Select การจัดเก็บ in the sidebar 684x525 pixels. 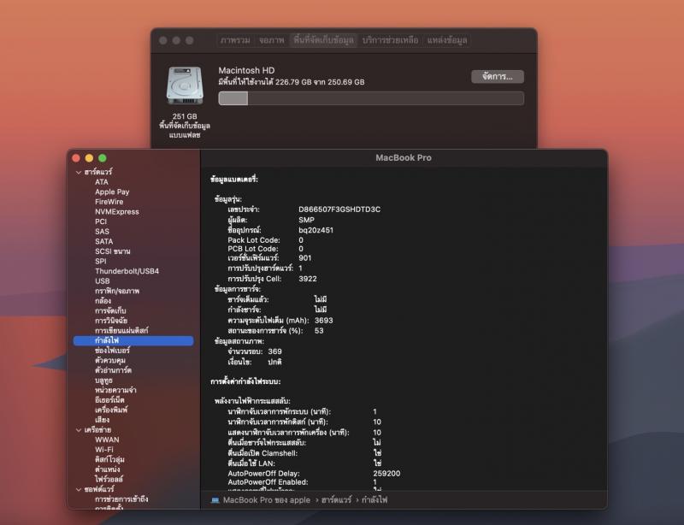coord(110,310)
